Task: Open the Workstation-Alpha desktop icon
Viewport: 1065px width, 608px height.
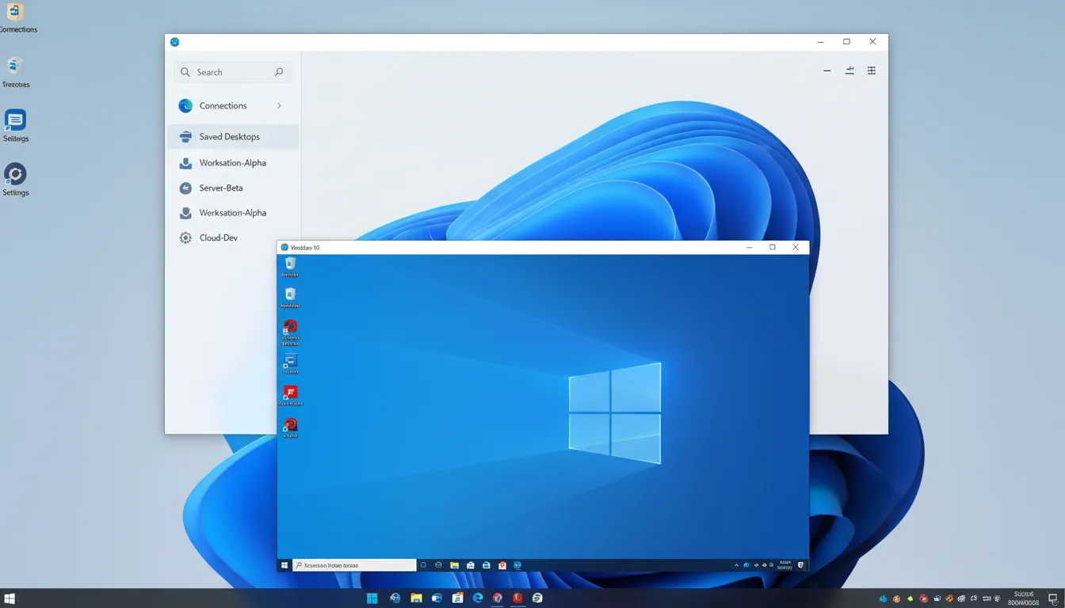Action: 184,162
